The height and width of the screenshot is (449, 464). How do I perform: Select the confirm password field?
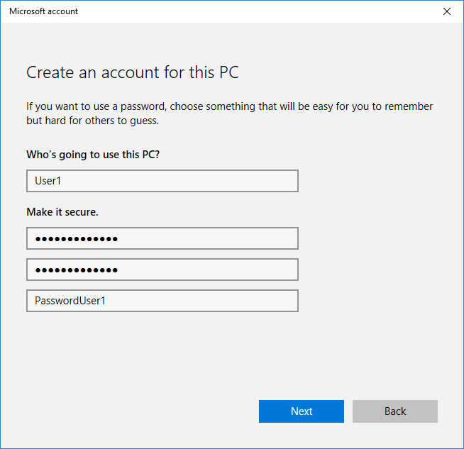[x=162, y=270]
